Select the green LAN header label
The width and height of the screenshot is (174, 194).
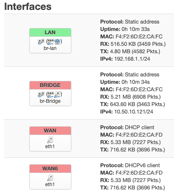(x=50, y=33)
